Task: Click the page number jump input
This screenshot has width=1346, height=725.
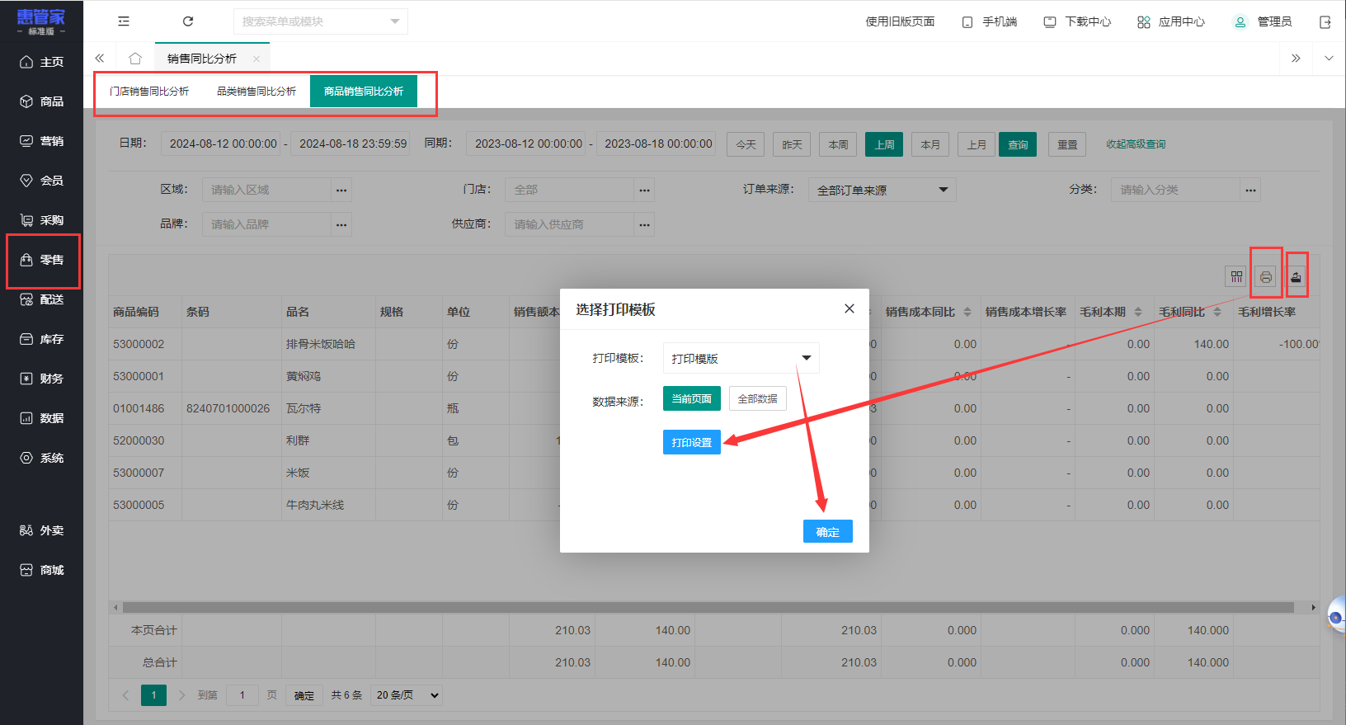Action: point(242,695)
